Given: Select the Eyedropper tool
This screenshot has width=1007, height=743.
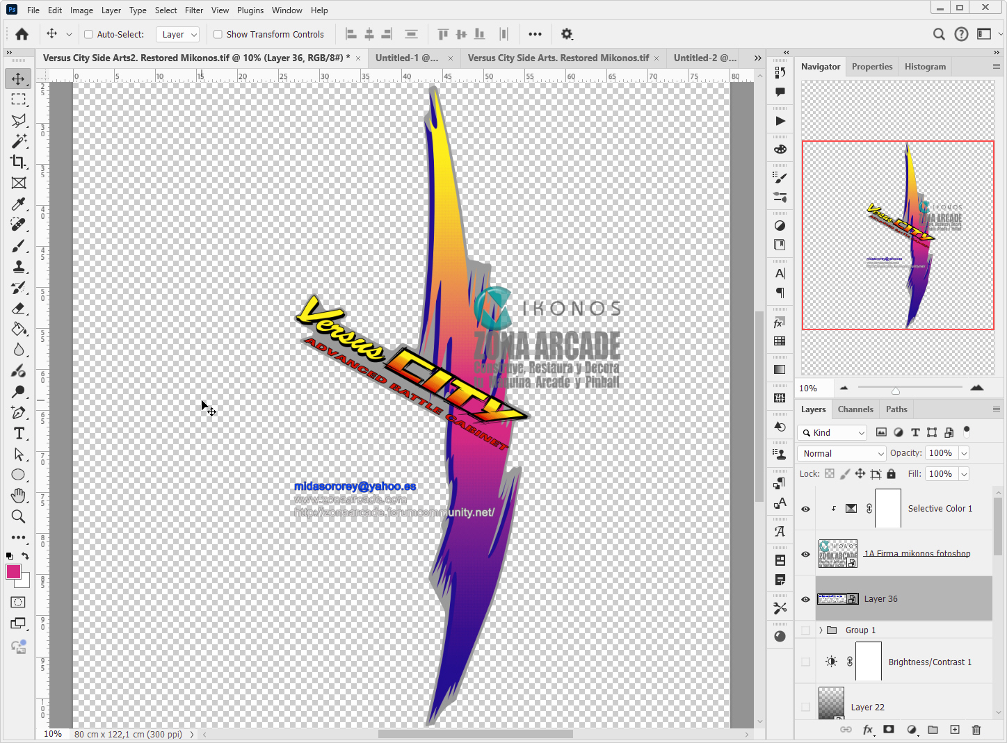Looking at the screenshot, I should click(19, 204).
